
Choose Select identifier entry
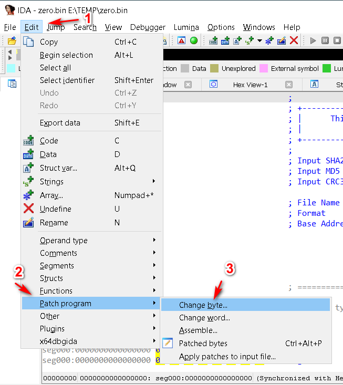tap(92, 80)
